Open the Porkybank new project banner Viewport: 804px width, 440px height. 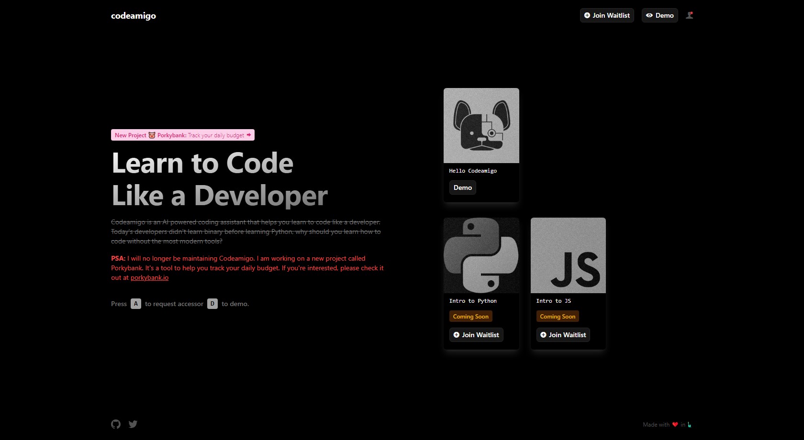click(x=183, y=135)
